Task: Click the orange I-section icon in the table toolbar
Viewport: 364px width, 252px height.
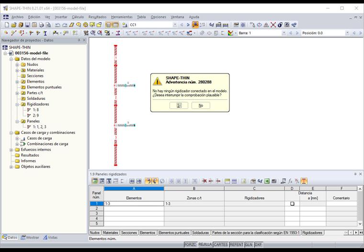Action: point(304,181)
